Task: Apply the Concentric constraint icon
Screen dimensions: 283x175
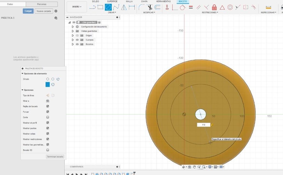Action: (230, 7)
